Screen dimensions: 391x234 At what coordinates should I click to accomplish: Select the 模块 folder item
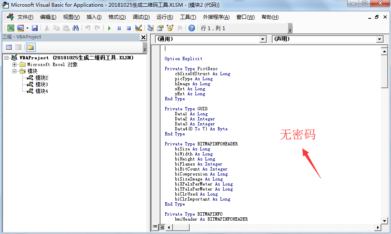coord(32,71)
